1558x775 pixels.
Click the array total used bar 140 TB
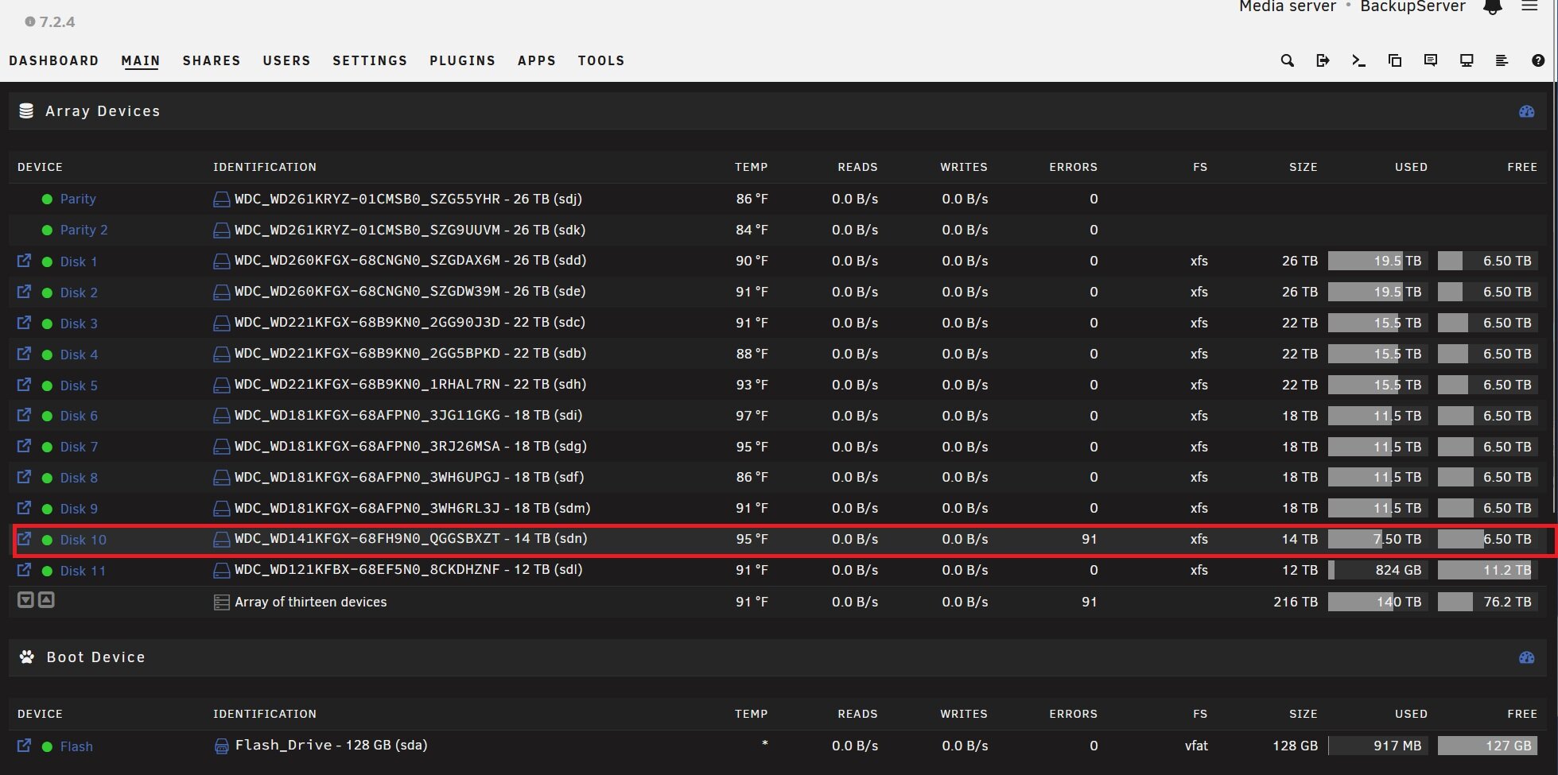point(1377,602)
